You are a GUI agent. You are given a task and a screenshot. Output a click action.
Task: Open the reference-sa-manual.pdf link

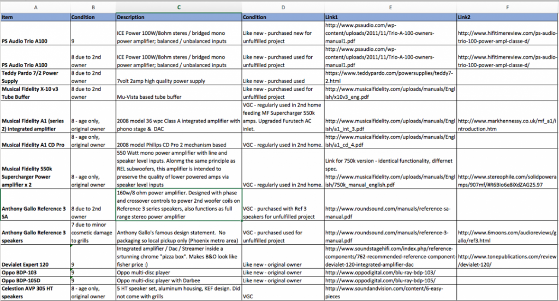[x=388, y=213]
